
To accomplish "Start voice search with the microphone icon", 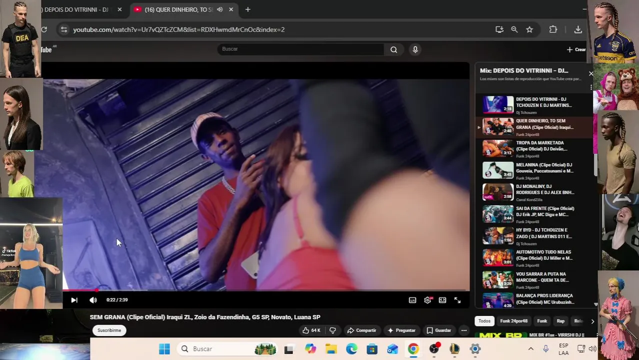I will pos(415,49).
